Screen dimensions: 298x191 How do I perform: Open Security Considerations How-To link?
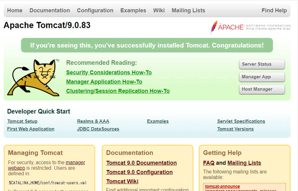109,73
